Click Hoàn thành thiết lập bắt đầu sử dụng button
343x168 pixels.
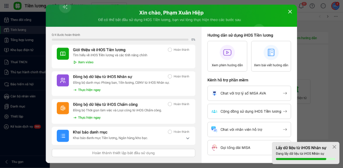123,153
